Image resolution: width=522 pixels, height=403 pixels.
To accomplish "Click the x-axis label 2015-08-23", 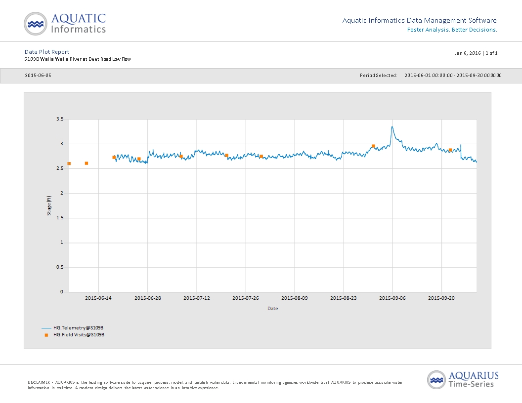I will tap(343, 298).
